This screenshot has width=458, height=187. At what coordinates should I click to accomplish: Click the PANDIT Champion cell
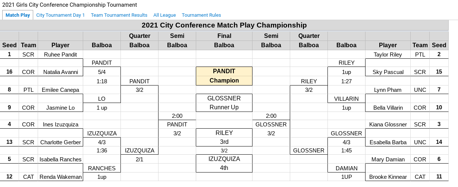(x=224, y=76)
